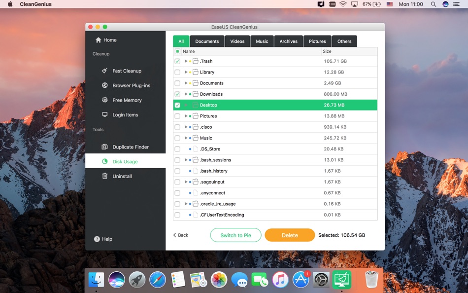The width and height of the screenshot is (468, 293).
Task: Open Photos app in the dock
Action: click(219, 280)
